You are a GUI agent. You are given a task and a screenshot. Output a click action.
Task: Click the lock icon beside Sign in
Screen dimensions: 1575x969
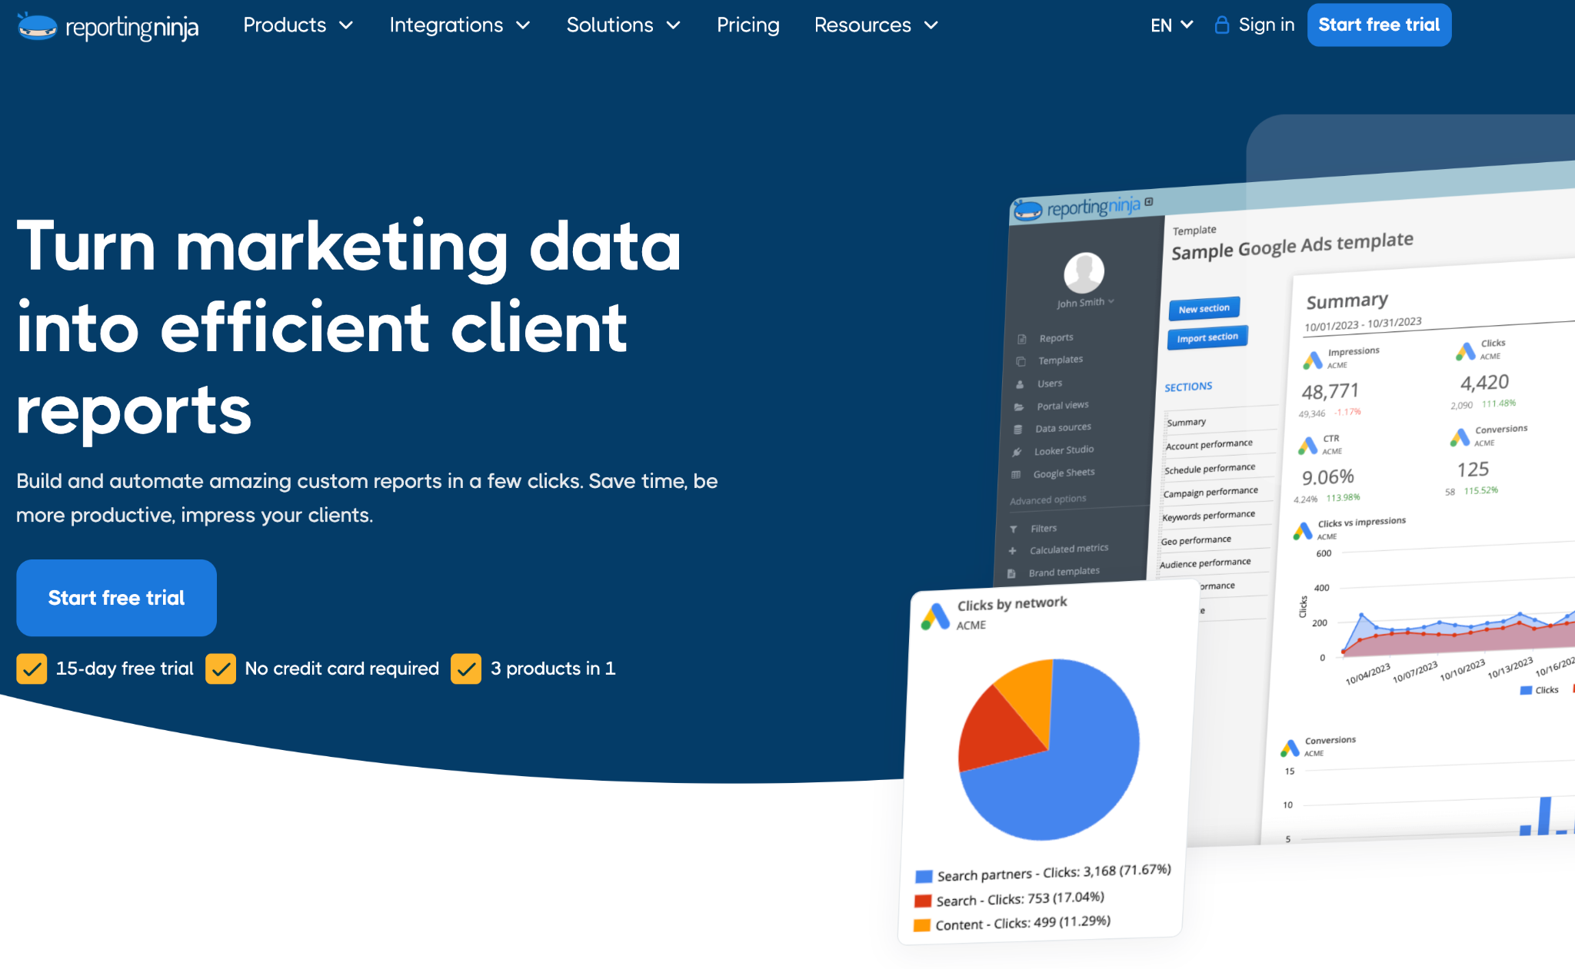pos(1221,25)
